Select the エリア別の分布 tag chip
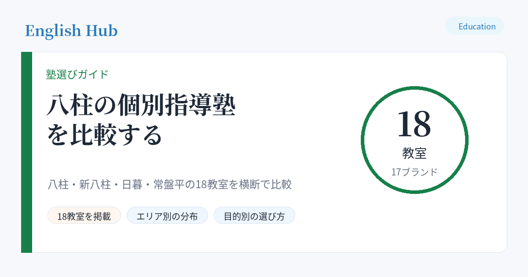 (x=167, y=215)
